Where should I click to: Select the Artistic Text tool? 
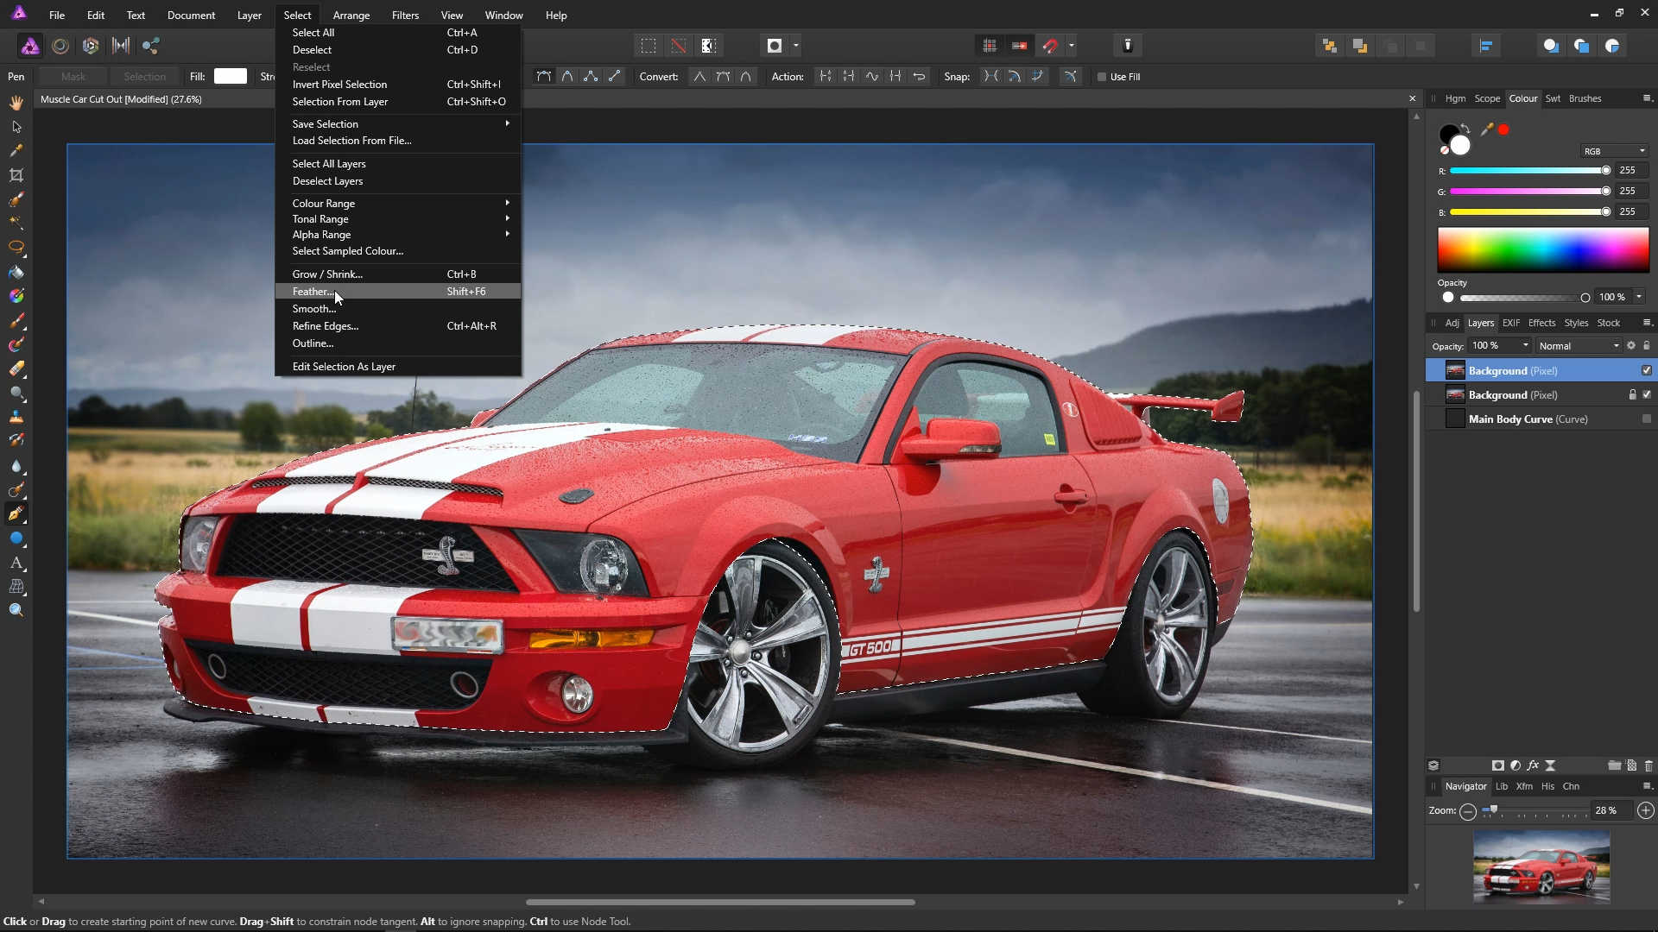coord(16,563)
